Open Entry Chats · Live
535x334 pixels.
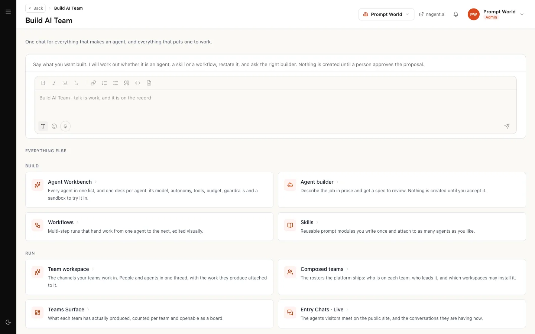point(402,314)
